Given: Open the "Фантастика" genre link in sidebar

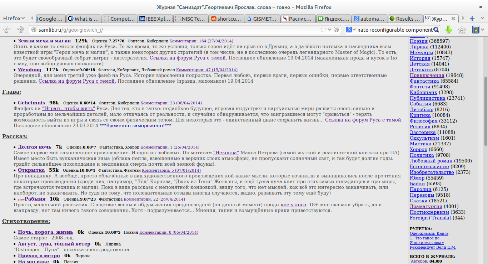Looking at the screenshot, I should tap(424, 81).
